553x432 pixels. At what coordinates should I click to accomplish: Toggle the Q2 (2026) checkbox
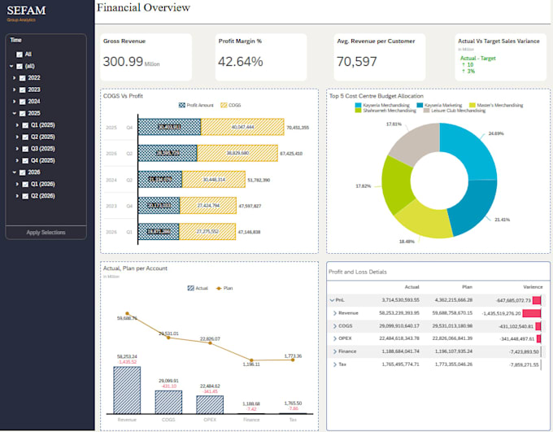click(x=25, y=196)
